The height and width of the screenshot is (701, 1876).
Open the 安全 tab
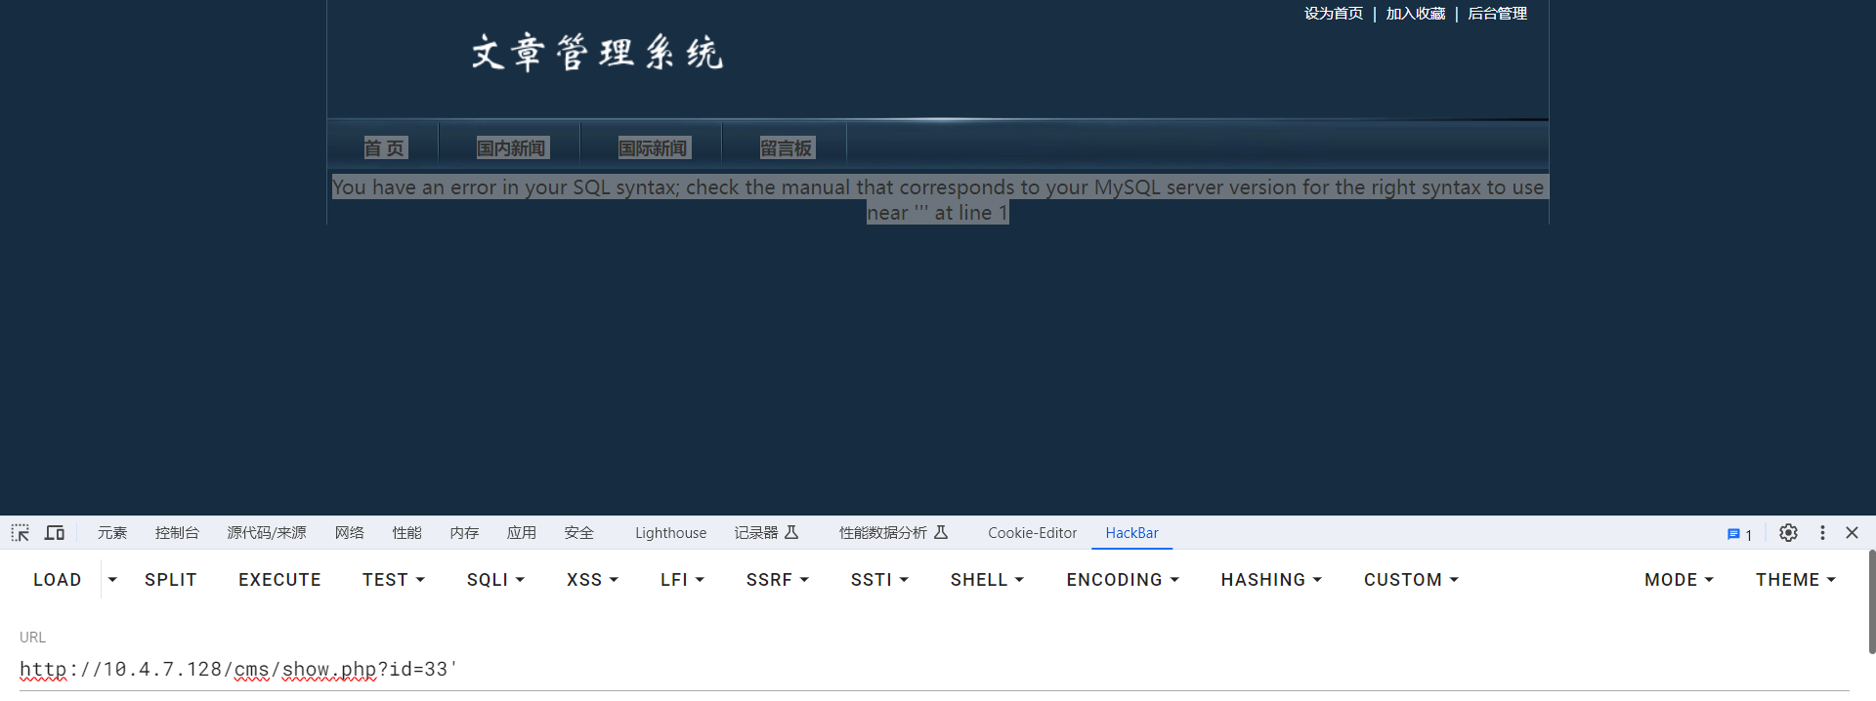[579, 533]
